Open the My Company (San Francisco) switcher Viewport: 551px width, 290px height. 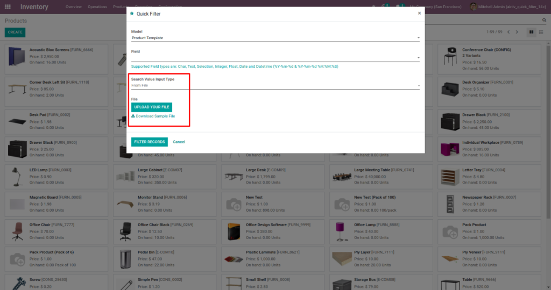point(436,6)
